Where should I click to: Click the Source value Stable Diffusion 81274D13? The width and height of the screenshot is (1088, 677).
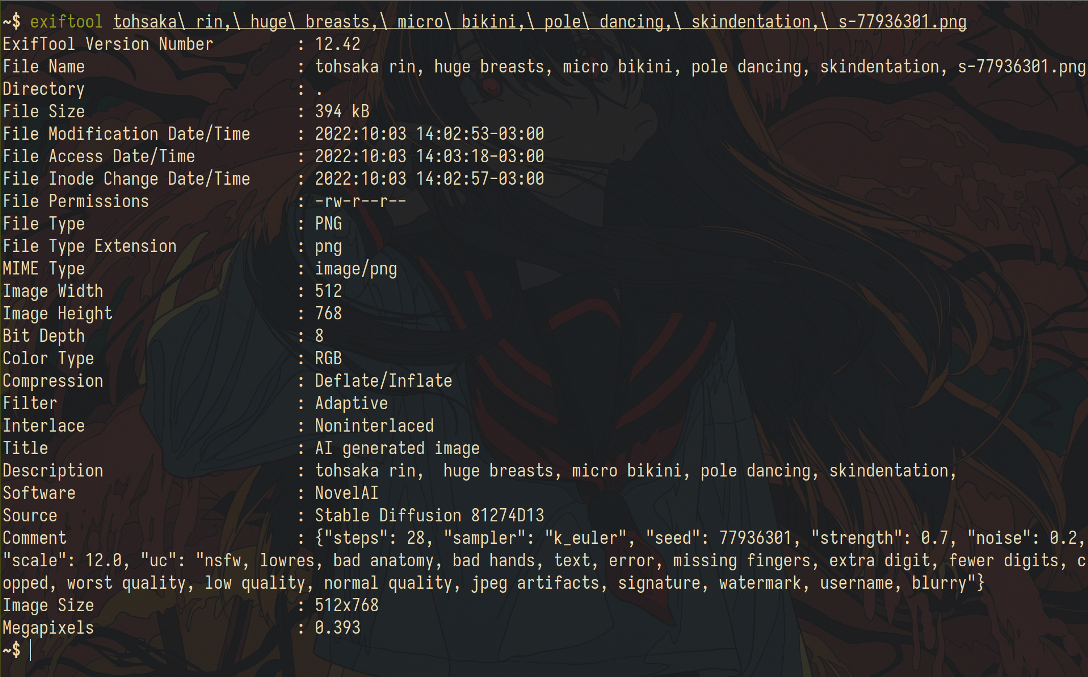[429, 515]
